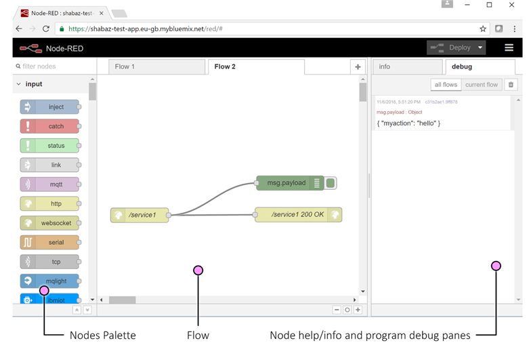Toggle the msg.payload debug node output button
This screenshot has width=531, height=345.
[x=331, y=183]
